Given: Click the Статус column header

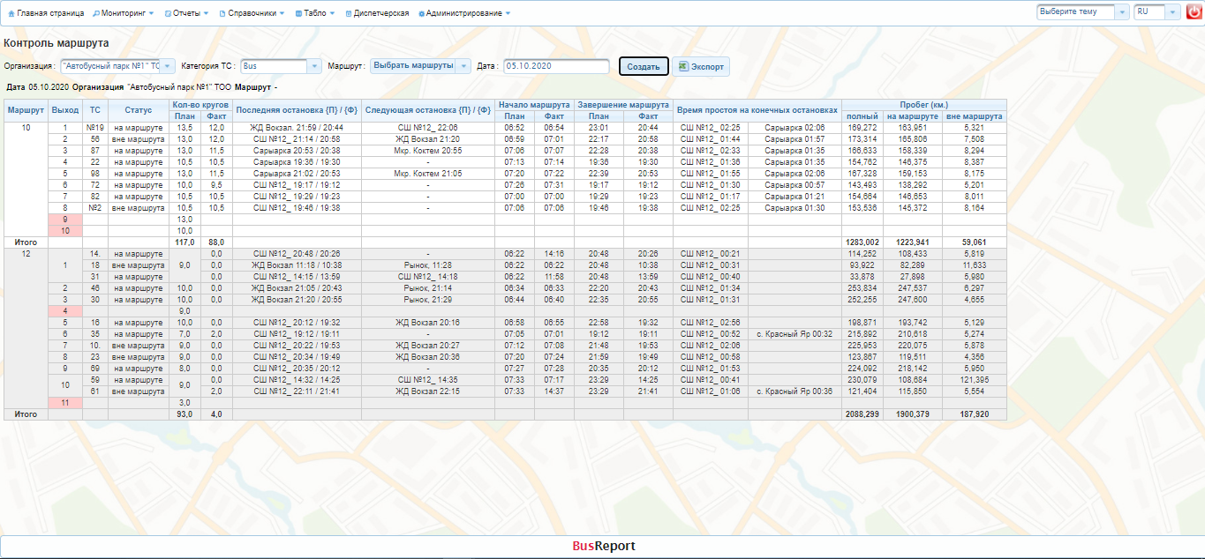Looking at the screenshot, I should (x=139, y=110).
